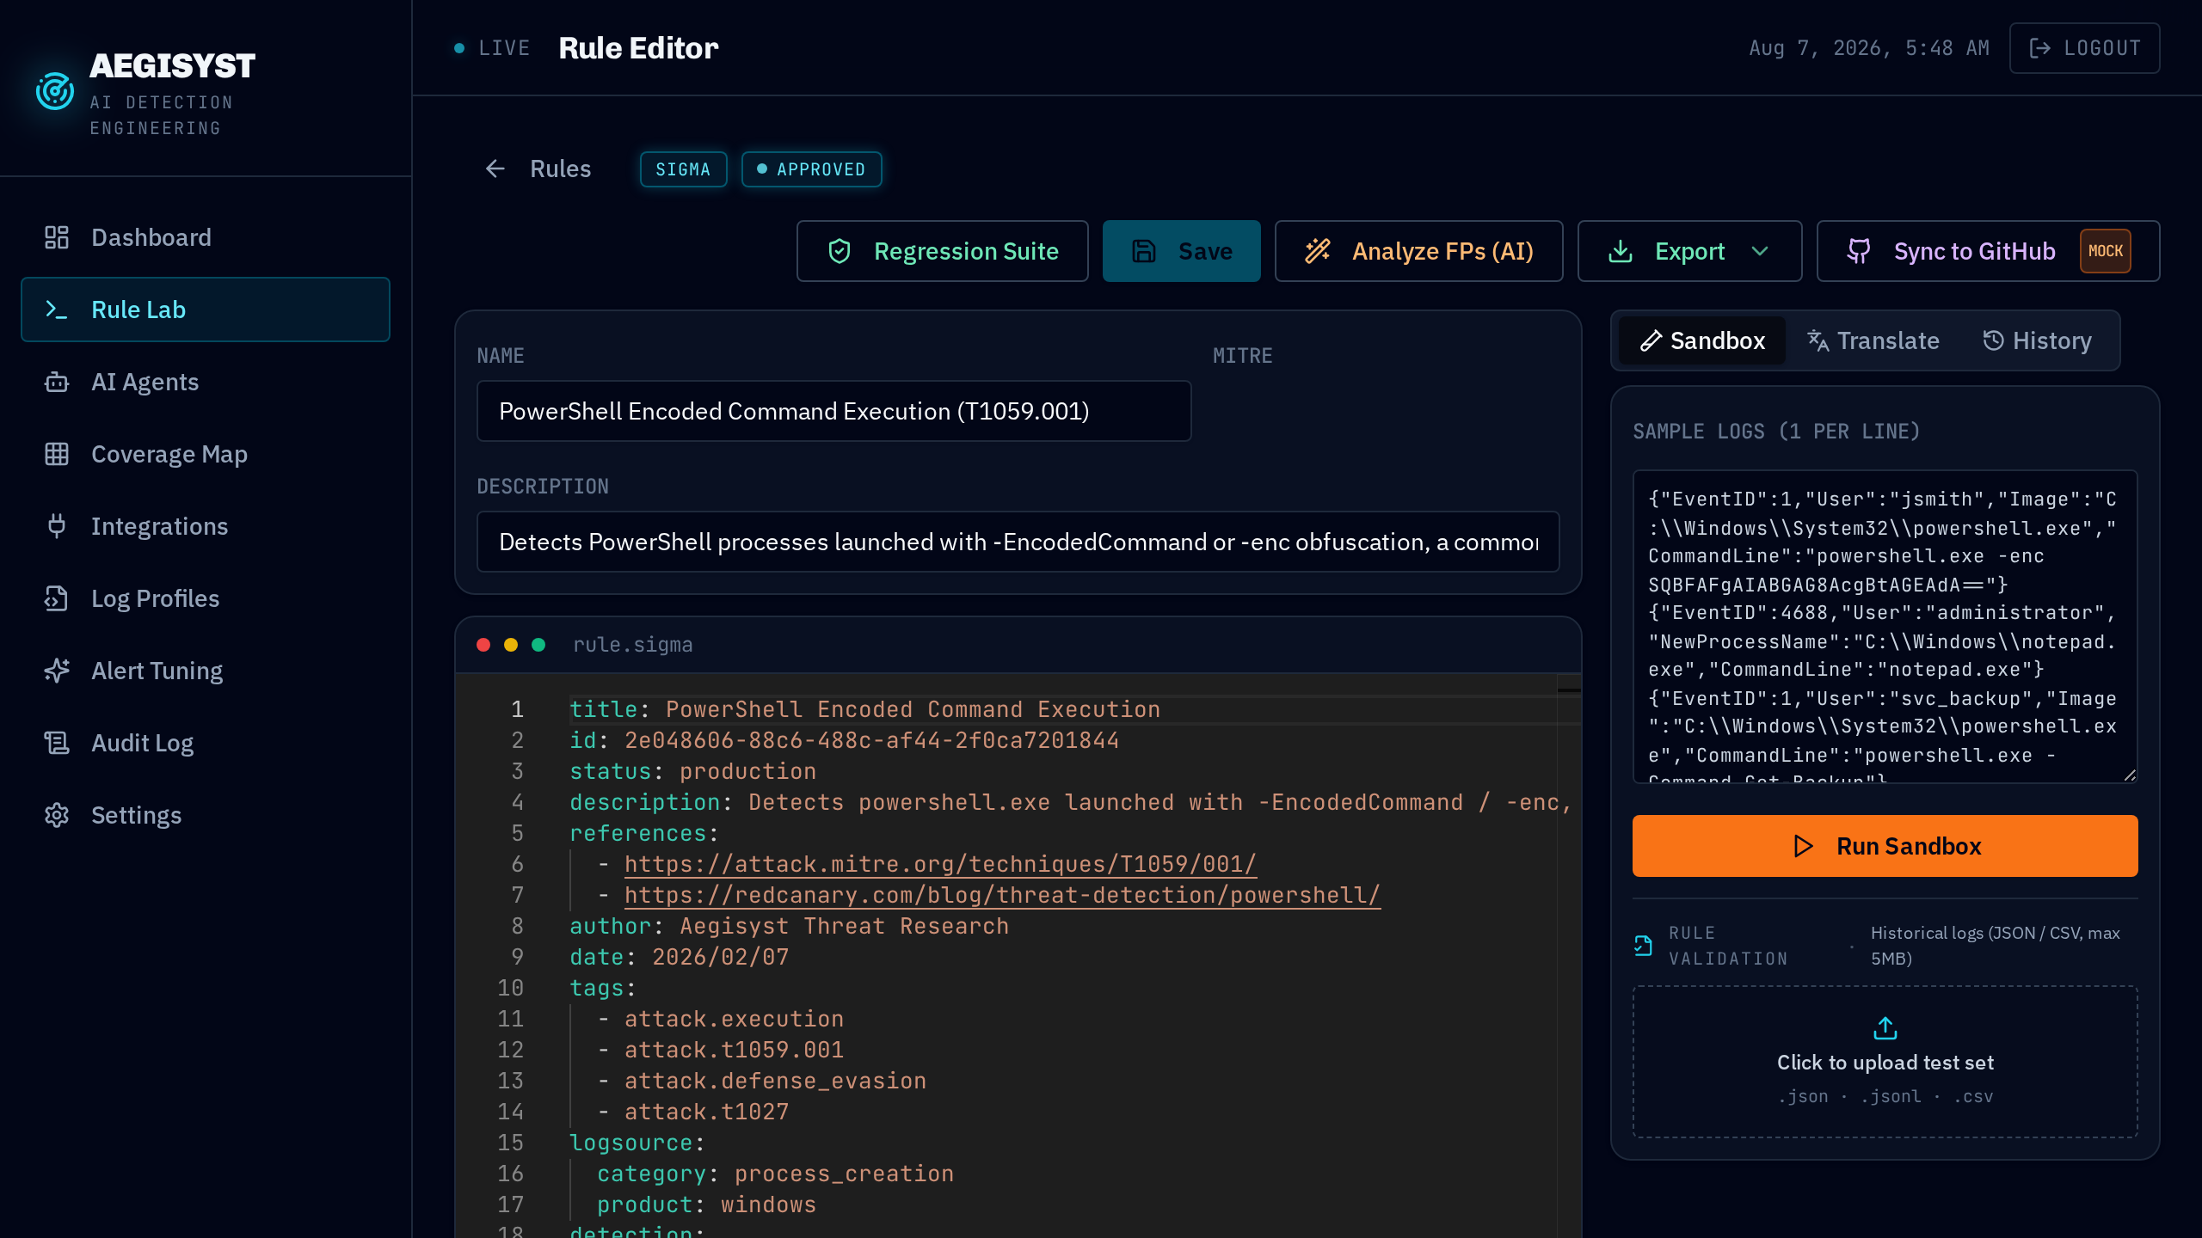The height and width of the screenshot is (1238, 2202).
Task: Click inside the Sample Logs textarea
Action: (1885, 627)
